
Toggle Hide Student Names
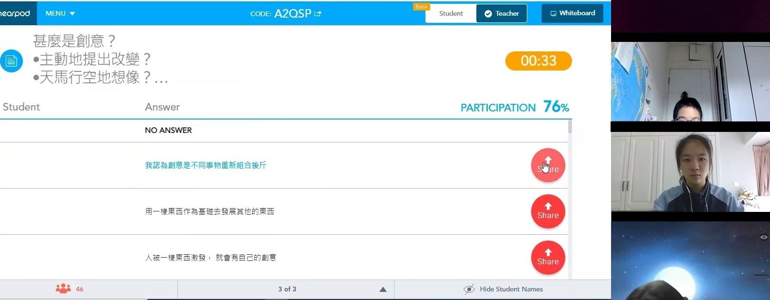click(x=503, y=289)
